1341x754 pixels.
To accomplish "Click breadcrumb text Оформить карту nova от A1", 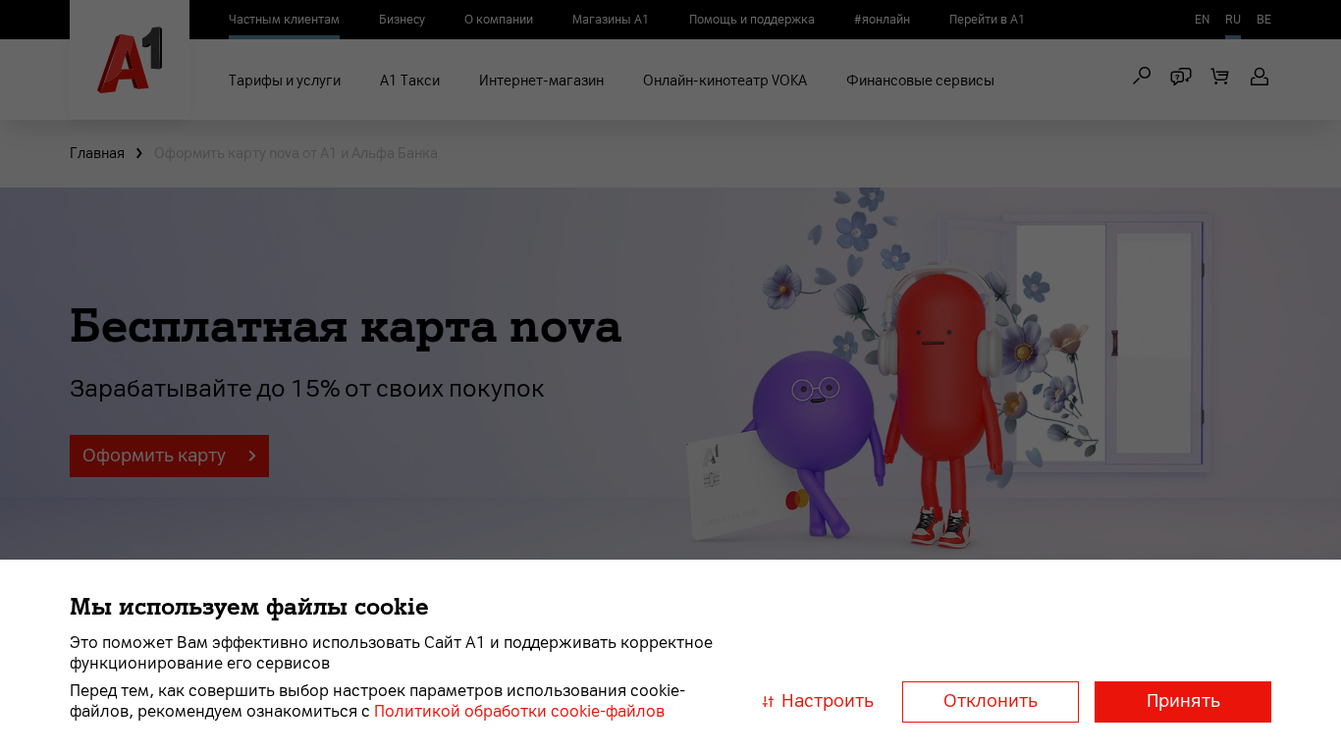I will pos(295,153).
